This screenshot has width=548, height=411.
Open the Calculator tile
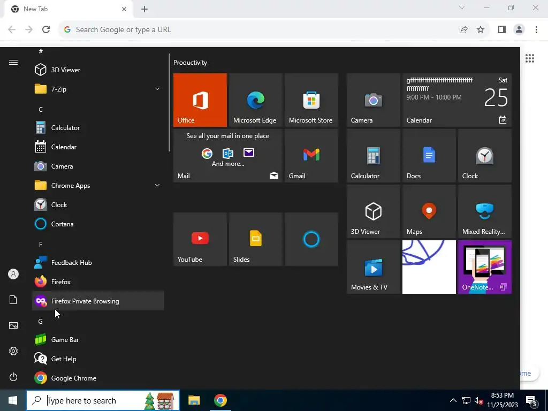click(x=373, y=156)
